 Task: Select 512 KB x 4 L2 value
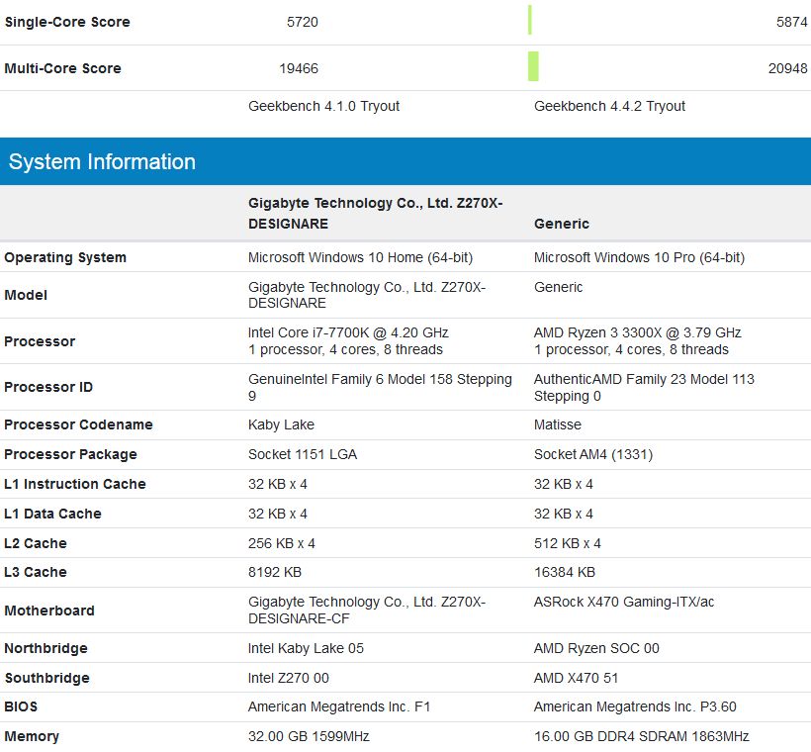(568, 543)
